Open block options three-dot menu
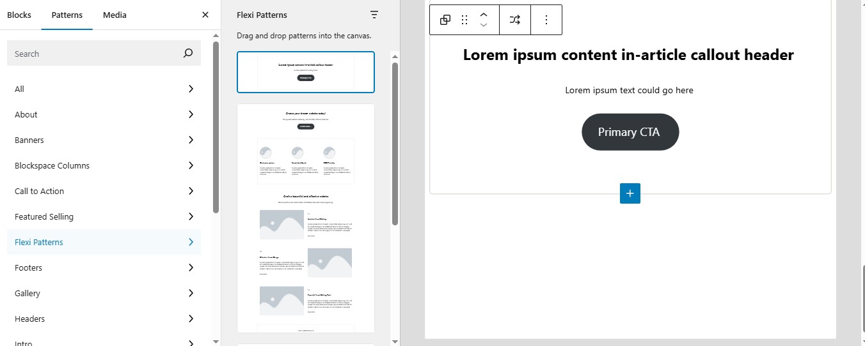 pos(546,20)
